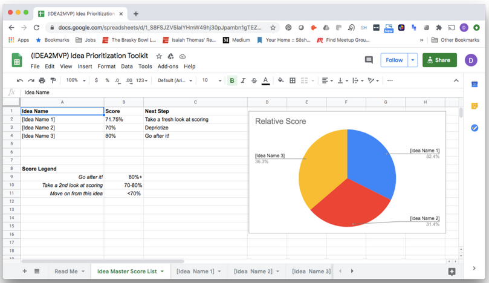
Task: Open the all sheets list icon
Action: pyautogui.click(x=37, y=271)
